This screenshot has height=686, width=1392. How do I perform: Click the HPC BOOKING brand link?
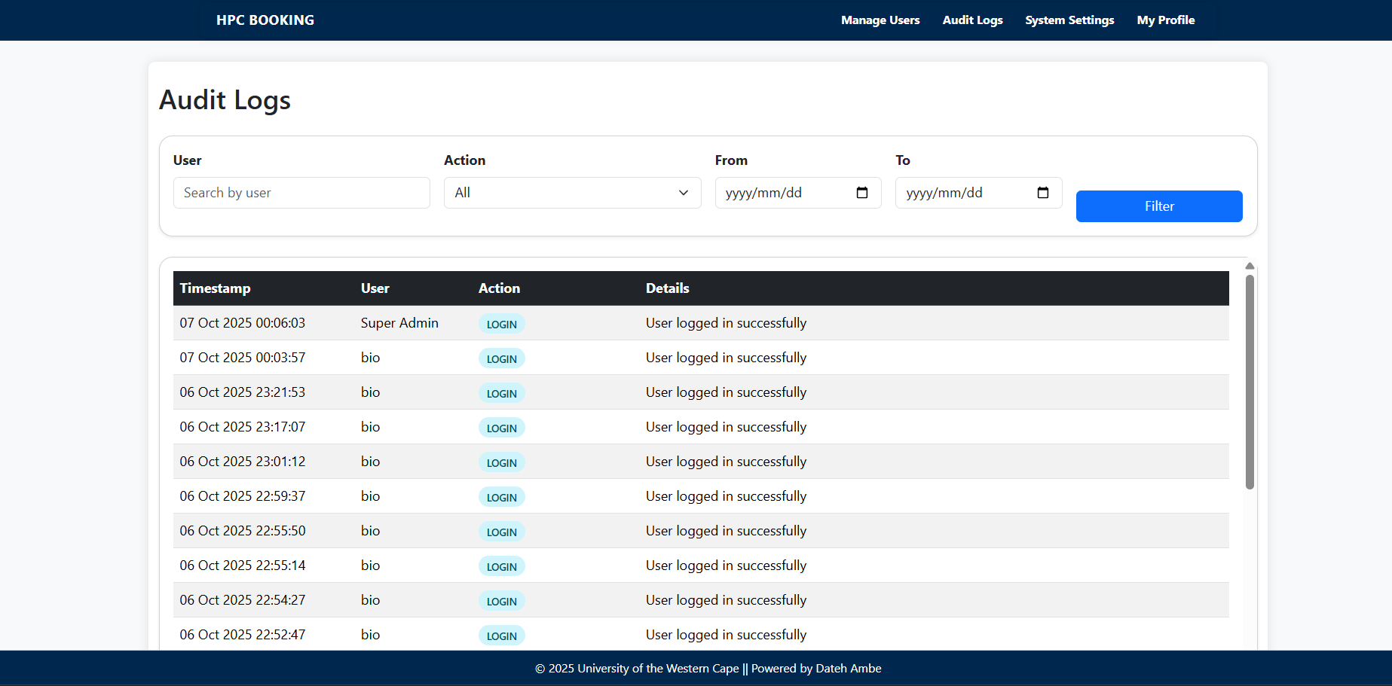click(265, 20)
